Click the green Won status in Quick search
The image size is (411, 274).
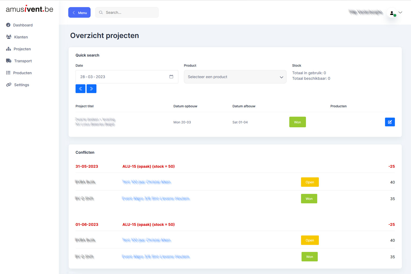coord(297,122)
